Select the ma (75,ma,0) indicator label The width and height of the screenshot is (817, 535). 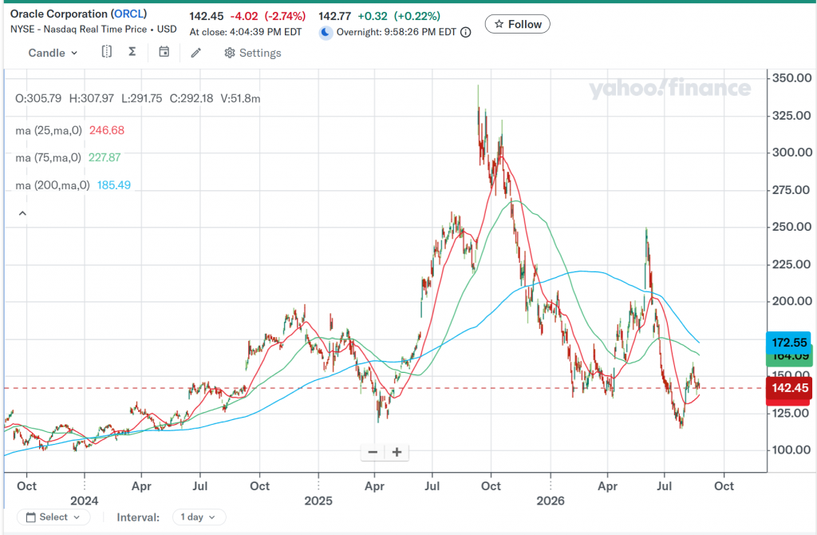(49, 157)
